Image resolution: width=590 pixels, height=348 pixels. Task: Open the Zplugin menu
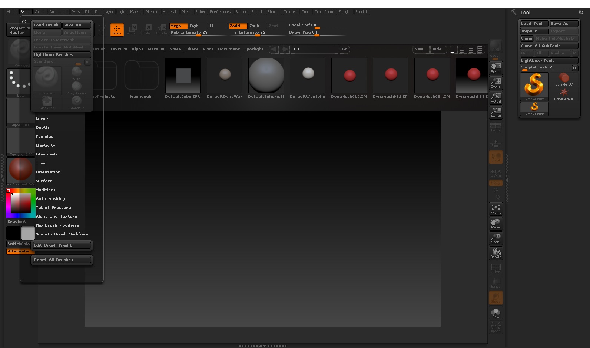click(x=344, y=12)
